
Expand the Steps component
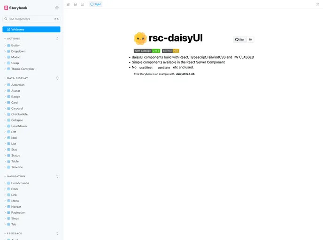click(31, 218)
